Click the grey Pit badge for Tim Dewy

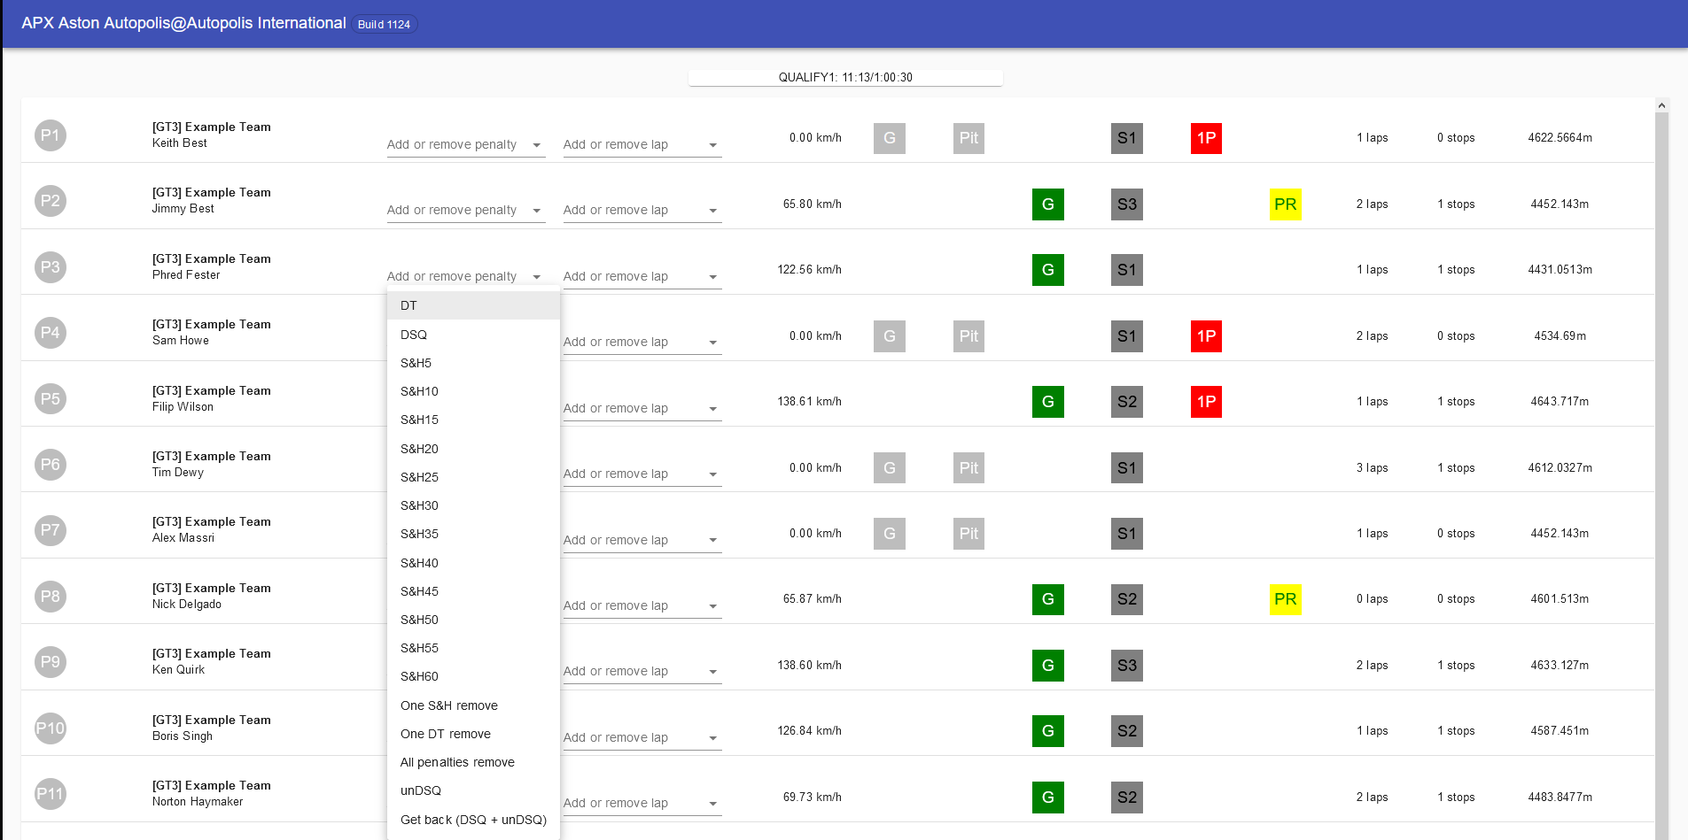pyautogui.click(x=968, y=468)
